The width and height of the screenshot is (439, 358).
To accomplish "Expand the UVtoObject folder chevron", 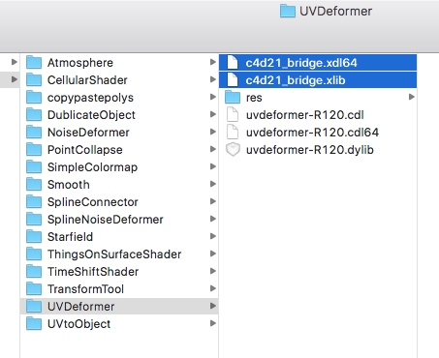I will 212,323.
